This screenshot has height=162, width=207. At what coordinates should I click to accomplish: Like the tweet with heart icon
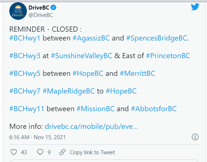tap(14, 152)
